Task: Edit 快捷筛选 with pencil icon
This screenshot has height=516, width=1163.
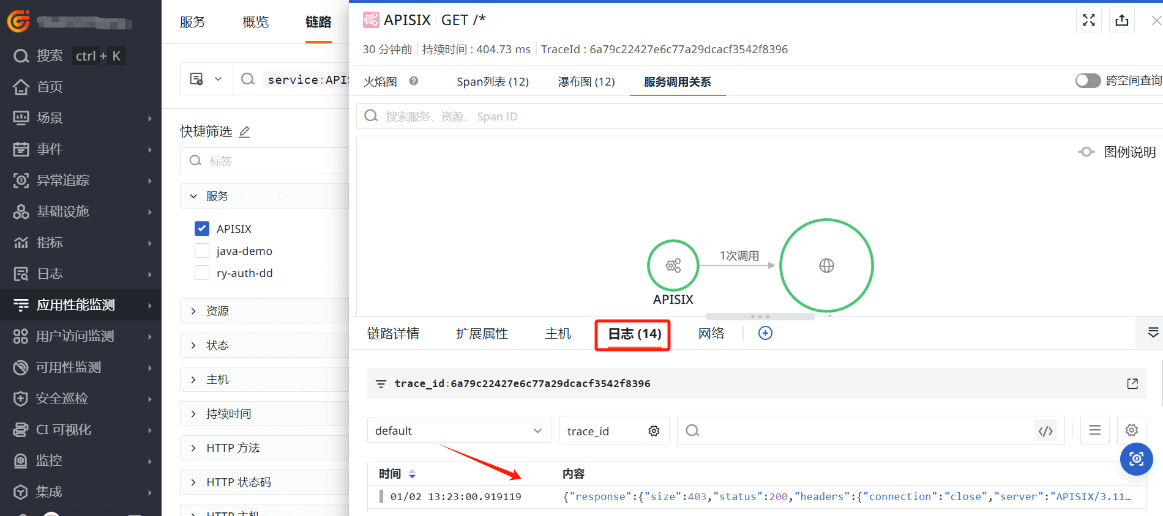Action: pyautogui.click(x=244, y=131)
